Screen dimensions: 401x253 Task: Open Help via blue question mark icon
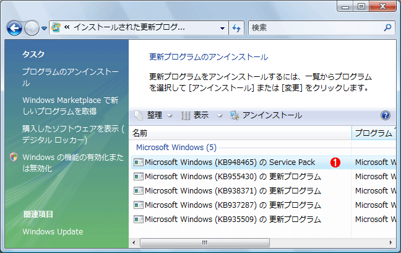pyautogui.click(x=385, y=115)
